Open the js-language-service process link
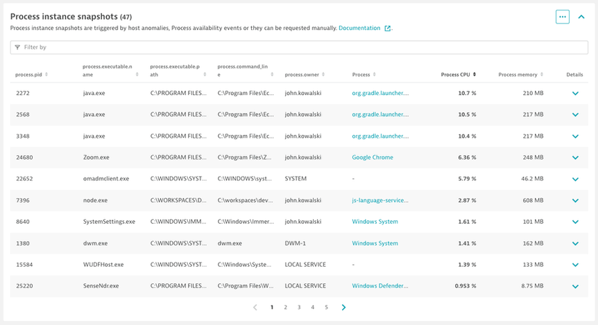Viewport: 598px width, 325px height. 380,200
